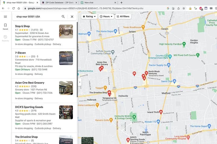Click North Block Ventures red pin
The width and height of the screenshot is (217, 144).
click(x=146, y=73)
